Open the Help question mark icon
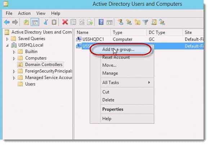Image resolution: width=209 pixels, height=145 pixels. (x=101, y=22)
